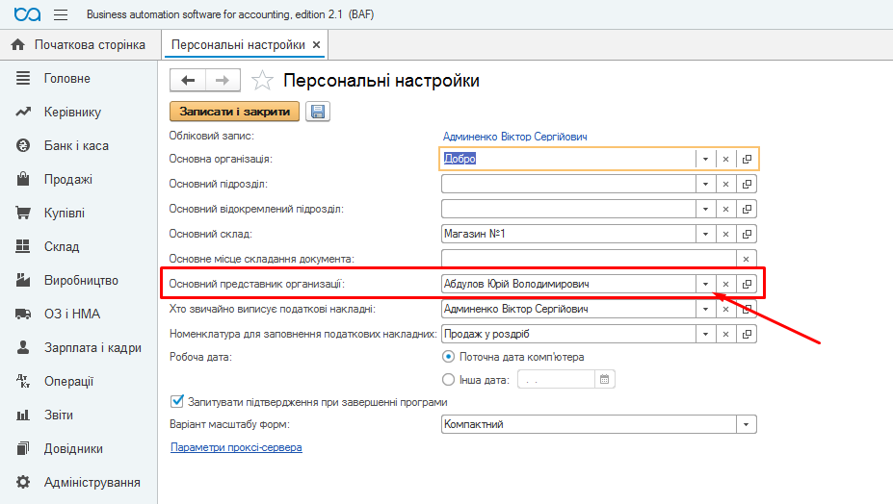
Task: Click the floppy disk save icon
Action: (x=318, y=112)
